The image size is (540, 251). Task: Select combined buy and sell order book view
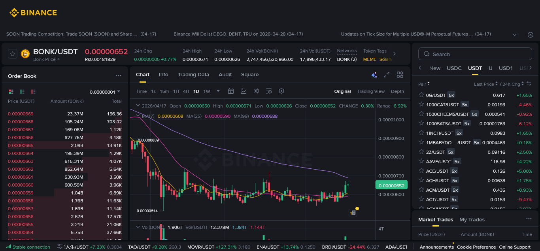[11, 92]
